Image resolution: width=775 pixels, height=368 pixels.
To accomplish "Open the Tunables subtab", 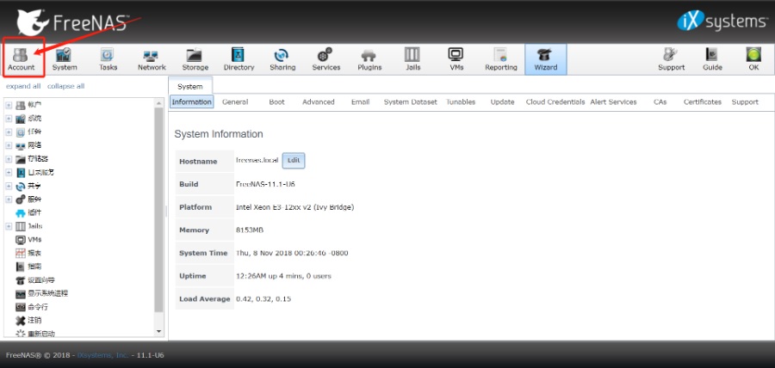I will click(461, 101).
